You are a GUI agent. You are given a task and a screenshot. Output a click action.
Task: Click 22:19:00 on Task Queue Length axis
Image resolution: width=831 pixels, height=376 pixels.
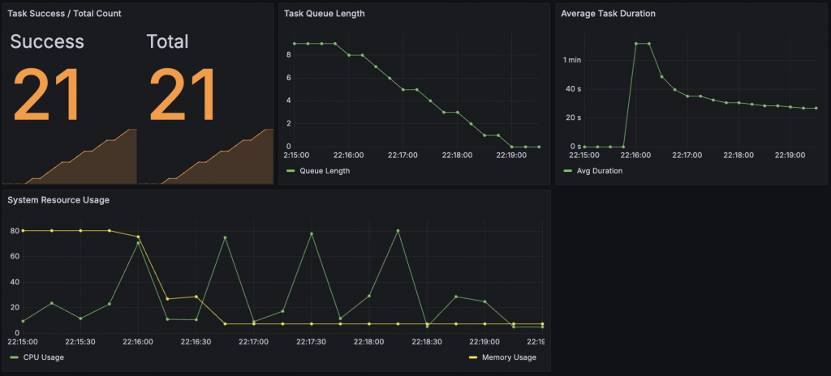coord(513,156)
